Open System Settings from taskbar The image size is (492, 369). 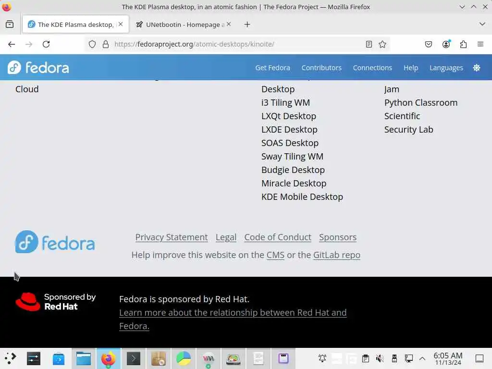(x=34, y=358)
